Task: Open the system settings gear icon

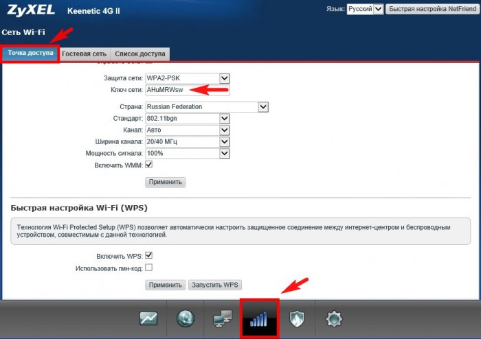Action: click(x=334, y=318)
